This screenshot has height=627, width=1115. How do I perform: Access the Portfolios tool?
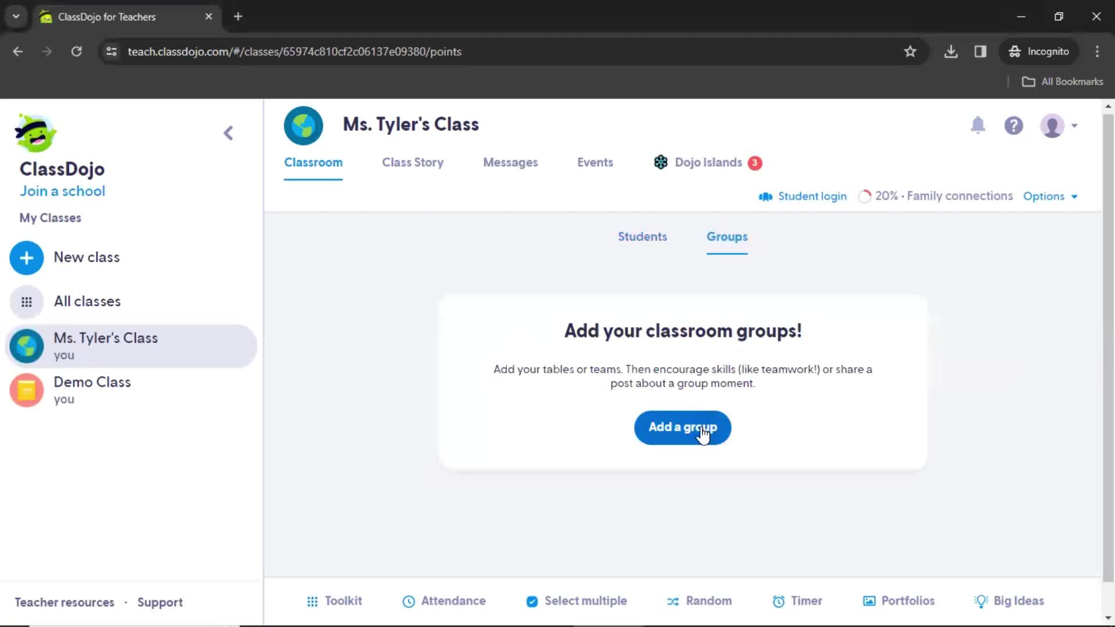(x=900, y=600)
